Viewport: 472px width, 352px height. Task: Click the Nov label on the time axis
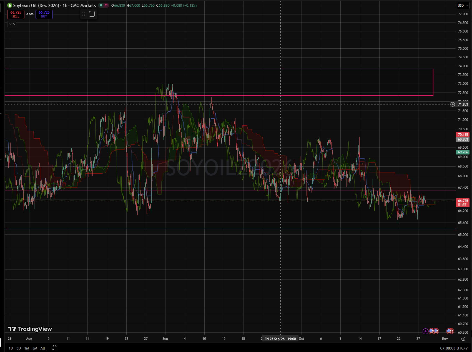point(445,339)
